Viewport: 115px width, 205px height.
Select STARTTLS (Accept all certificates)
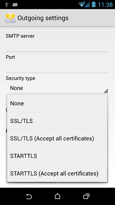57,173
